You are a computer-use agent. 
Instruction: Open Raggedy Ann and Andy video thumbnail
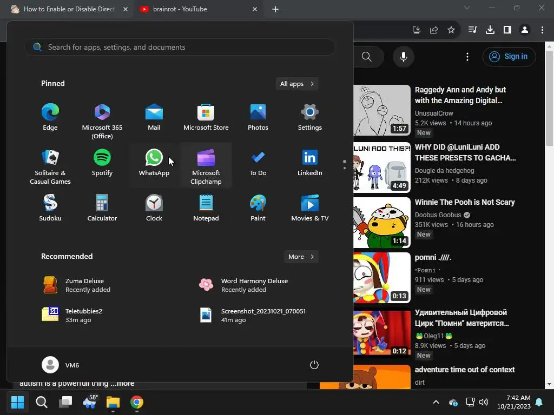(382, 110)
